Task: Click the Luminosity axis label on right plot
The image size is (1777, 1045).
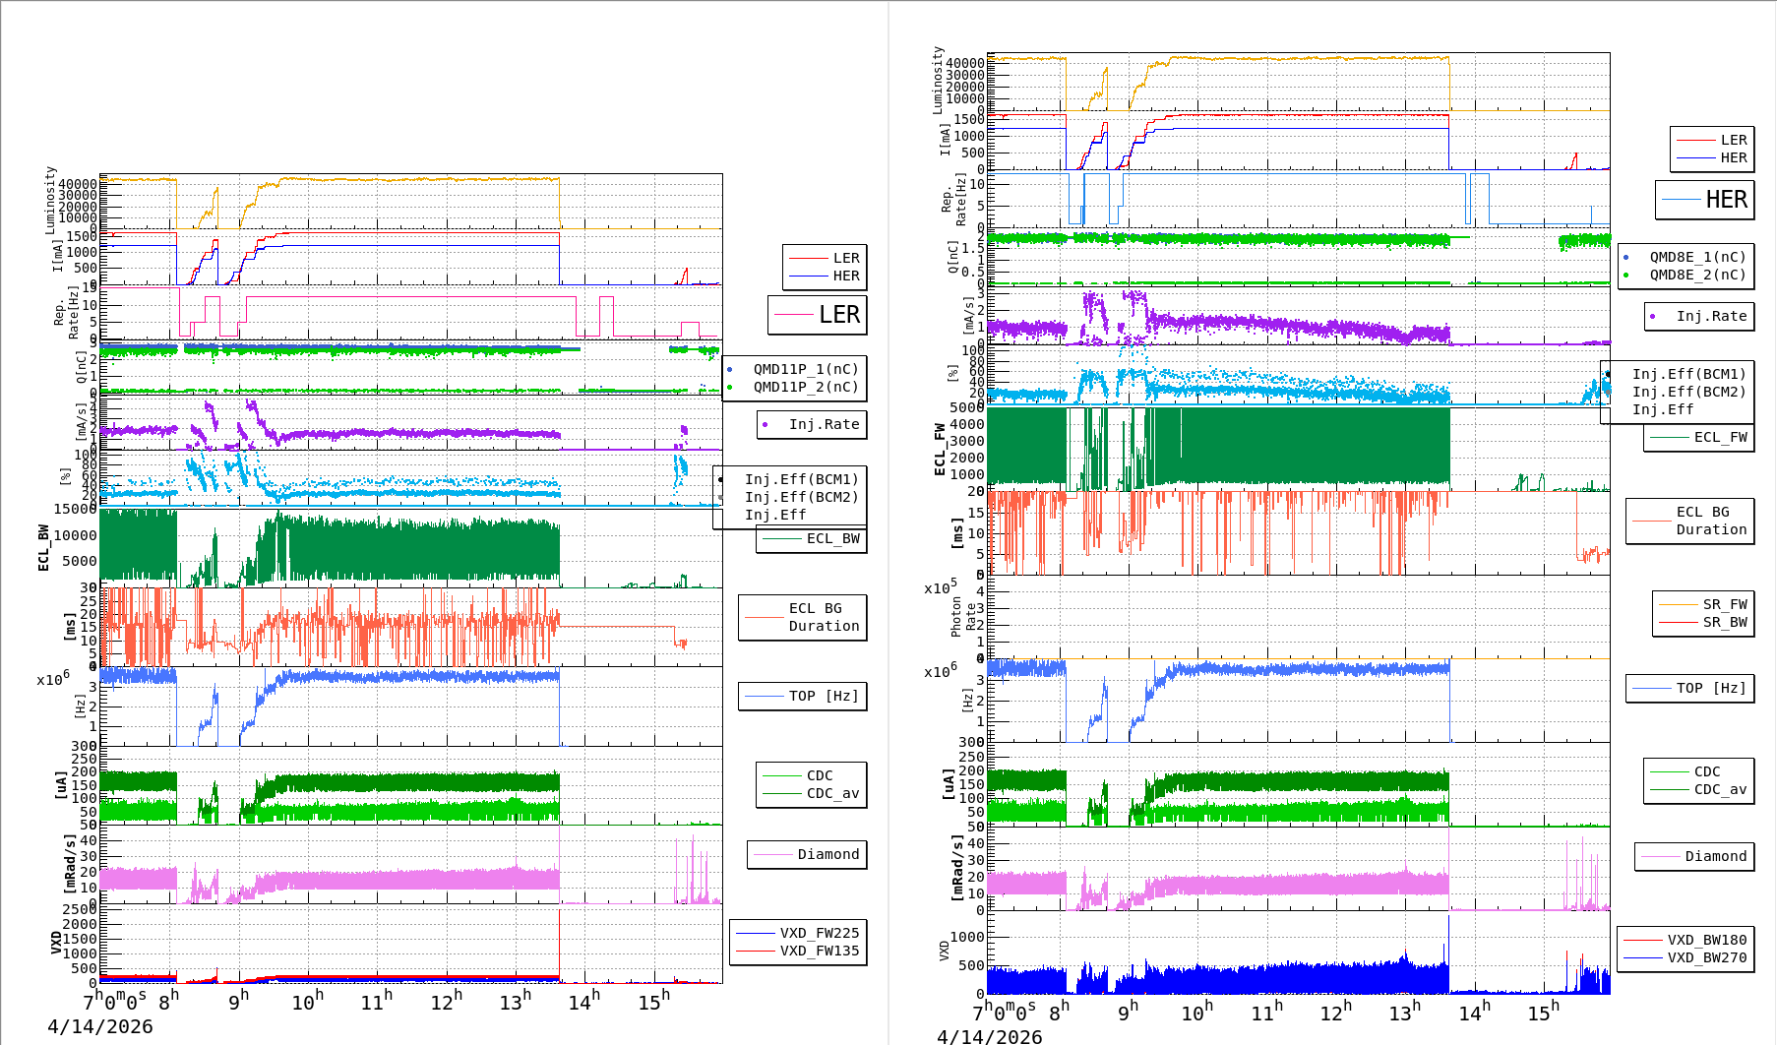Action: click(939, 80)
